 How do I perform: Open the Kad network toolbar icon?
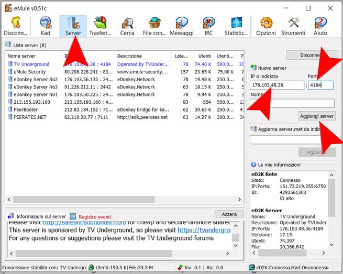[46, 23]
